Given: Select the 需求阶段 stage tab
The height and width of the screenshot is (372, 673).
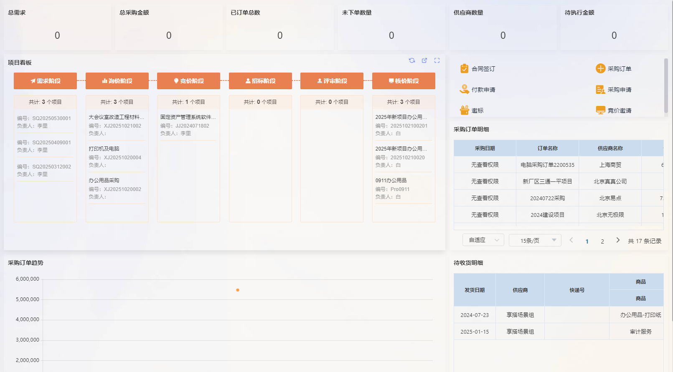Looking at the screenshot, I should click(45, 81).
